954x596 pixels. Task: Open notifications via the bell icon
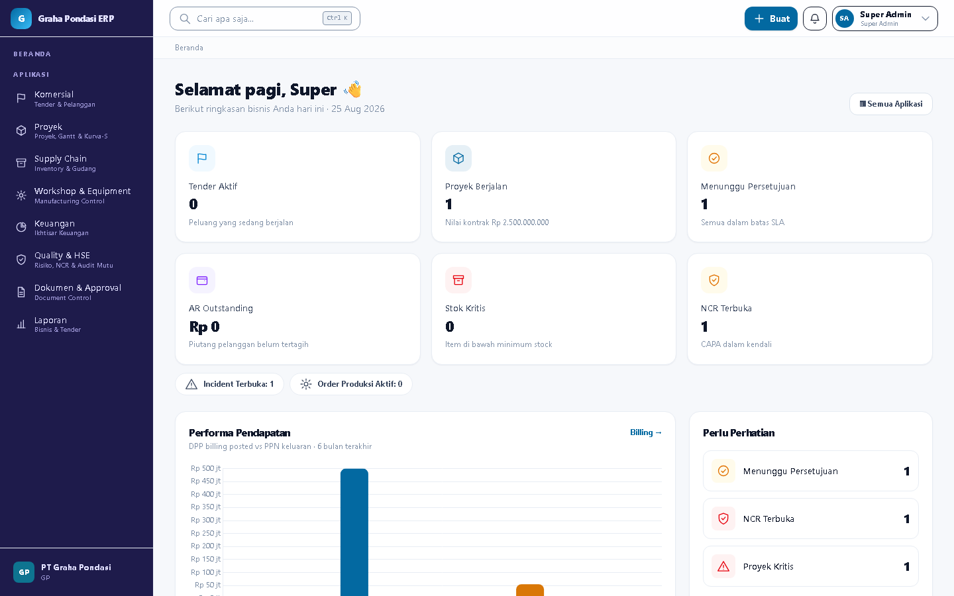click(815, 19)
